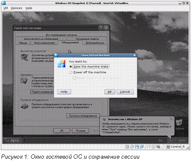Select the Оборудование tab
Image resolution: width=191 pixels, height=163 pixels.
tap(70, 43)
